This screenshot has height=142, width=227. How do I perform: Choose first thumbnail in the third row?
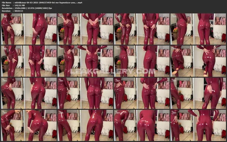point(29,93)
